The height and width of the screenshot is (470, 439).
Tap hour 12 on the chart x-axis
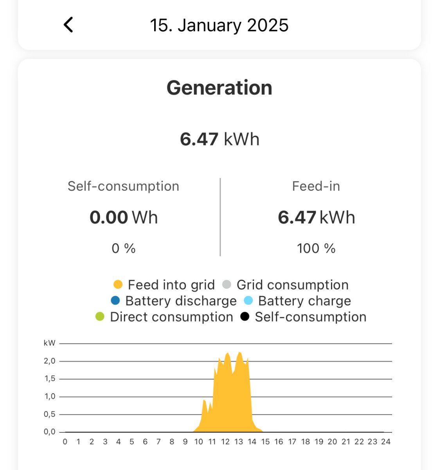(x=225, y=442)
